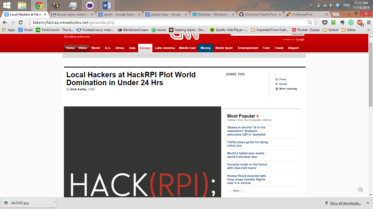Click the Email share link

[283, 84]
